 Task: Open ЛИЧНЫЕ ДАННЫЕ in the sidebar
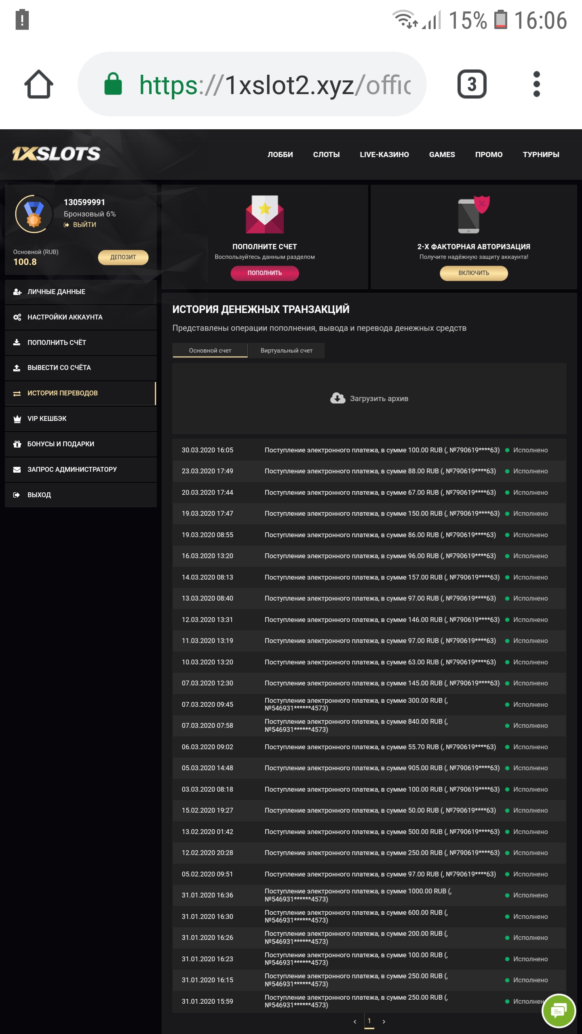click(x=81, y=292)
